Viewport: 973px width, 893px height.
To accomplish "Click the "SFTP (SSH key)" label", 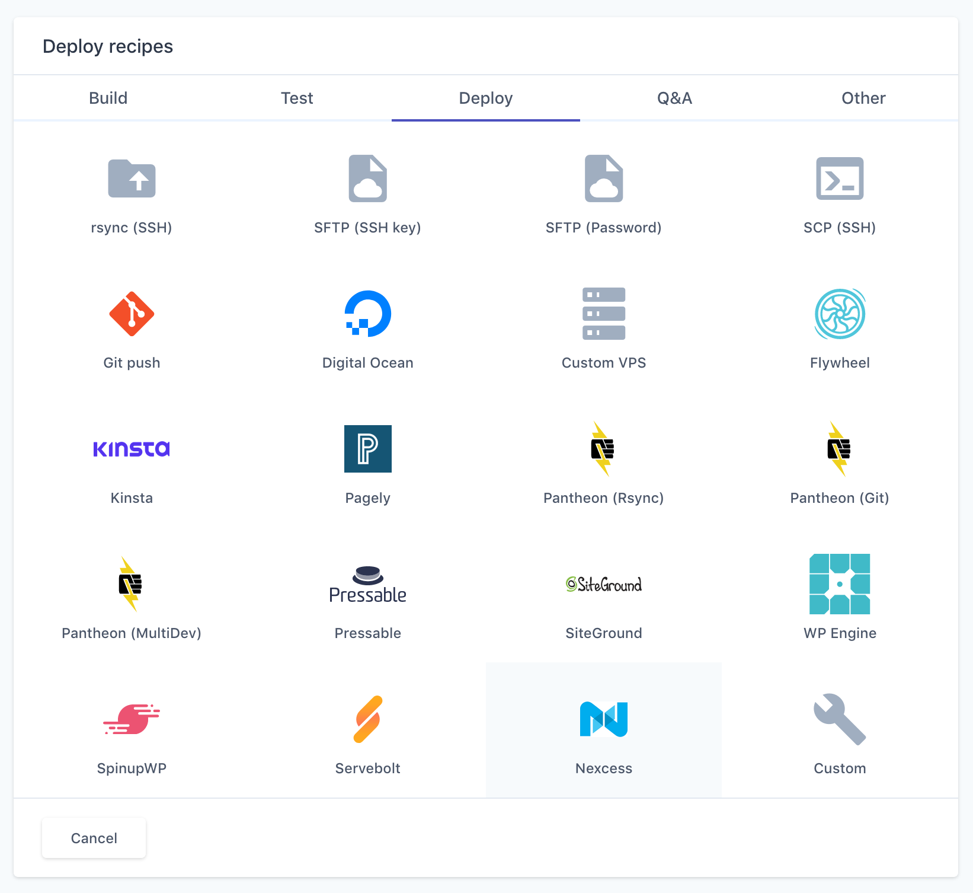I will (367, 228).
